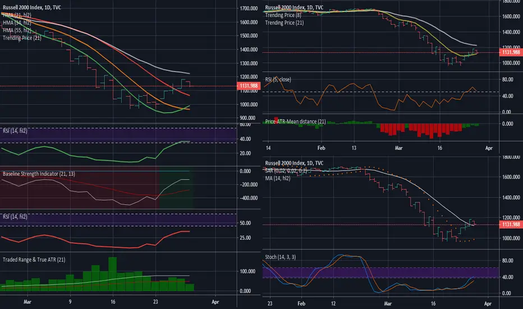The width and height of the screenshot is (523, 309).
Task: Click Trending Price (21) in the left chart
Action: pos(22,38)
